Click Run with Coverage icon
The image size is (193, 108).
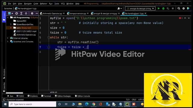click(x=168, y=8)
